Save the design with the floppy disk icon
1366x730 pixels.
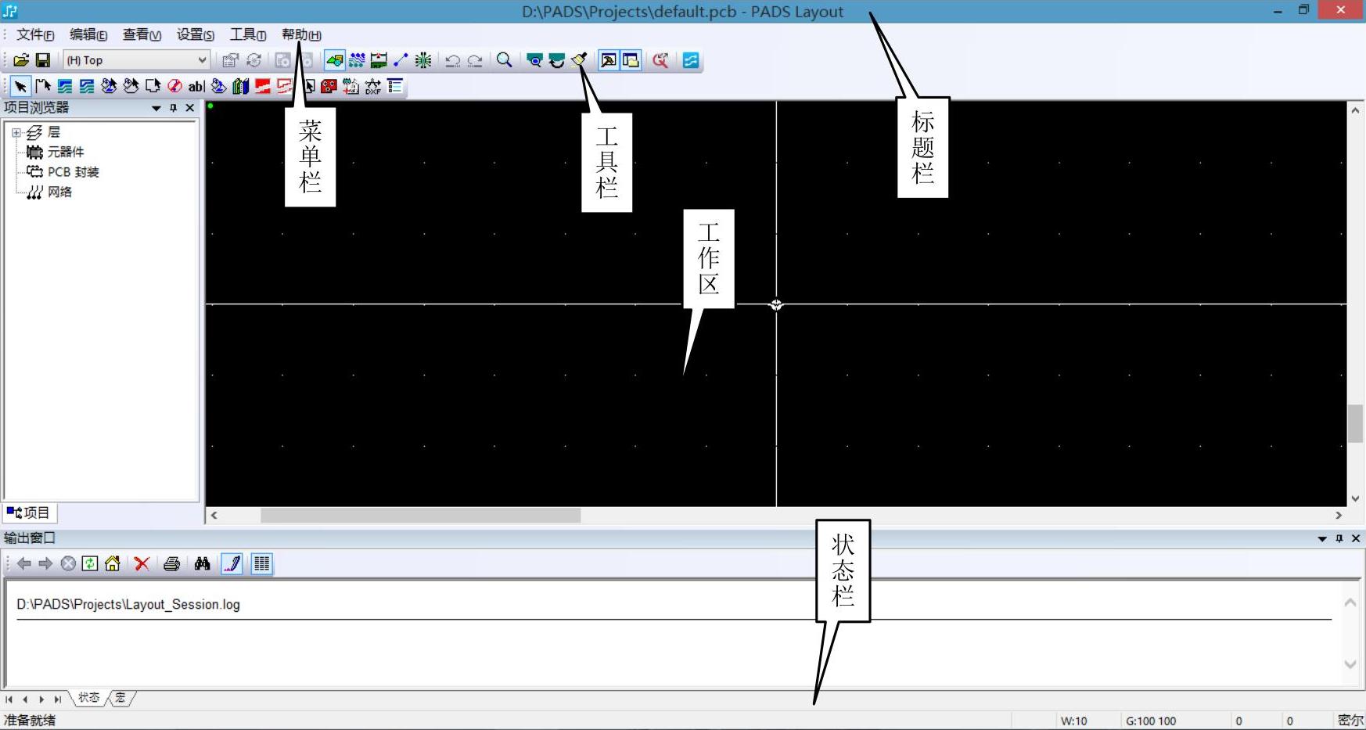point(43,60)
